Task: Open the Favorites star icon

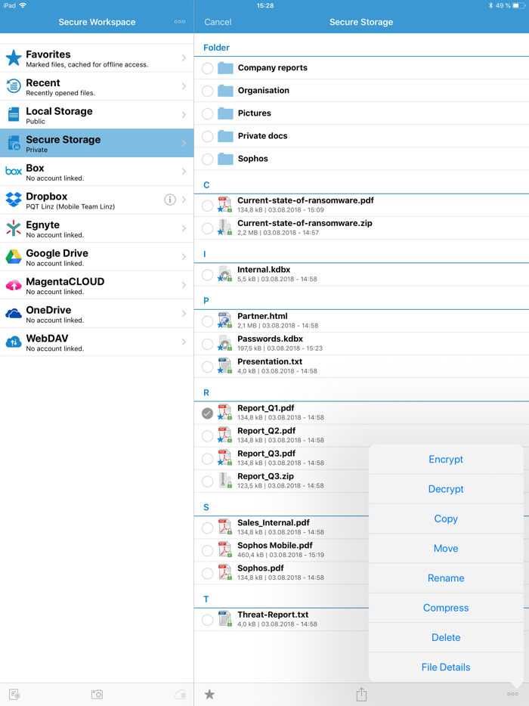Action: coord(14,58)
